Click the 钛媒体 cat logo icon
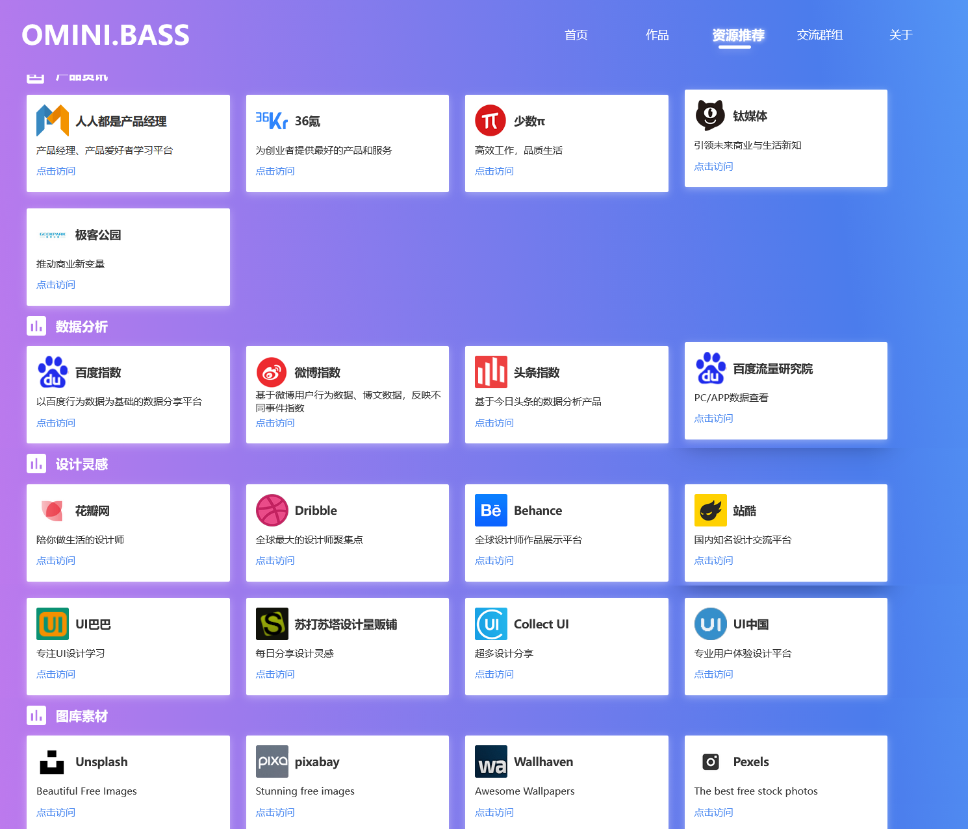The width and height of the screenshot is (968, 829). [x=710, y=116]
